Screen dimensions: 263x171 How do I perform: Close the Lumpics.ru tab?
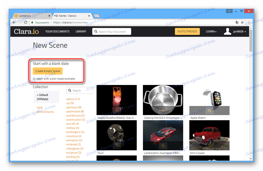coord(49,16)
